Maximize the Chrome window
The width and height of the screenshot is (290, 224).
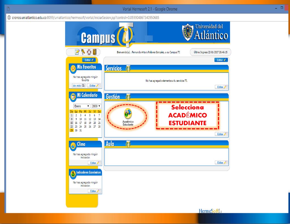point(282,8)
